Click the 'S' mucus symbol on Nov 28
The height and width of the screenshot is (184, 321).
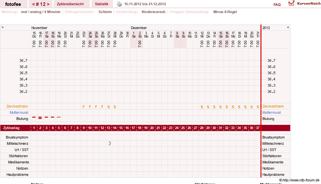[115, 107]
